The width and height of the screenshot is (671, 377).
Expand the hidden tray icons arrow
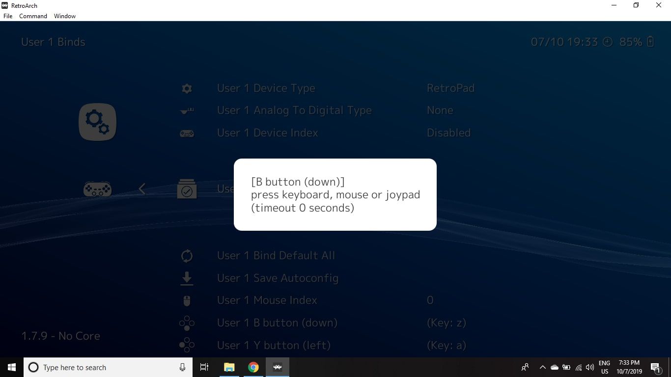[x=543, y=367]
